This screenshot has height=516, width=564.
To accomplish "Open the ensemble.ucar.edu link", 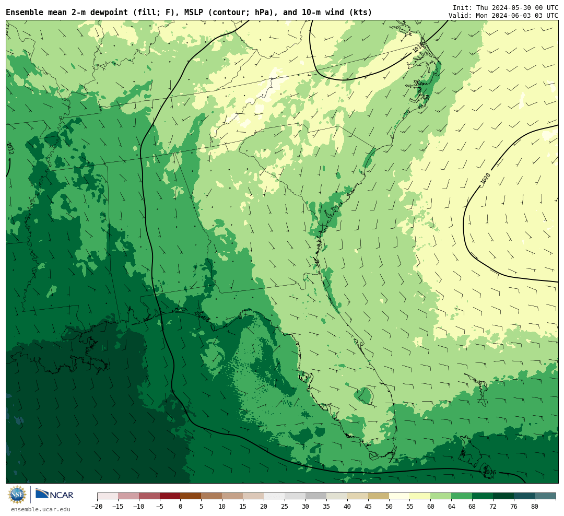I will tap(41, 509).
